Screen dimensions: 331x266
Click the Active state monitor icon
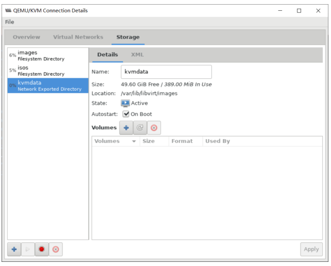click(125, 103)
